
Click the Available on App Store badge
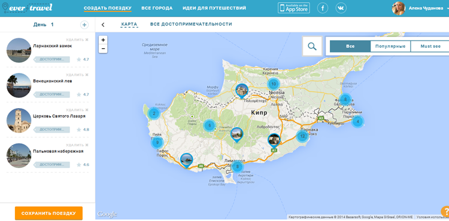(294, 8)
